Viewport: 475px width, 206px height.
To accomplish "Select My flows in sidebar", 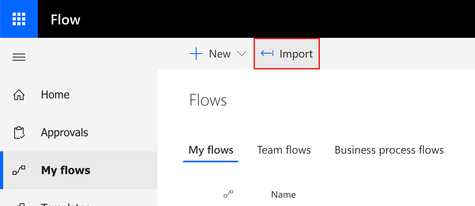I will 66,171.
